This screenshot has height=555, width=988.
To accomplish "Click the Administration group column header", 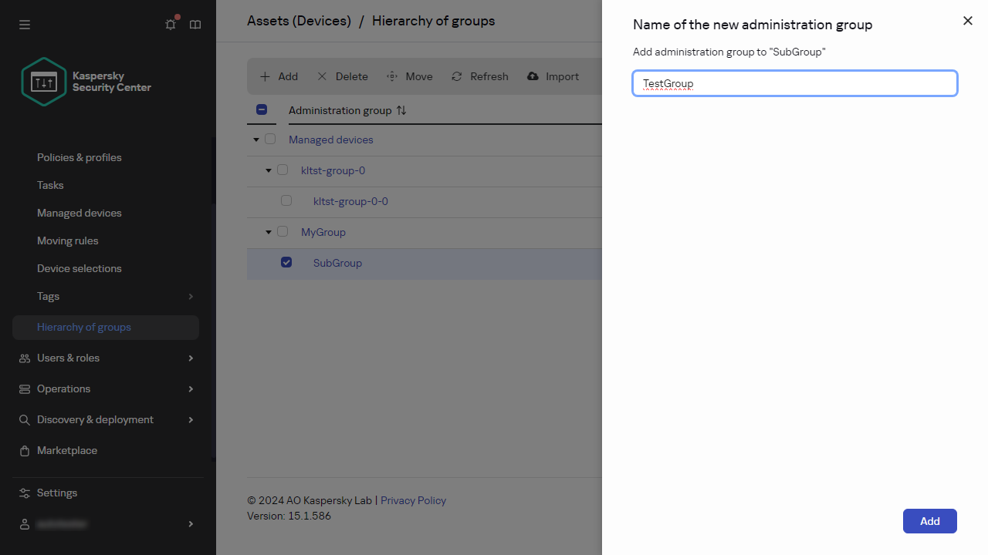I will [x=340, y=110].
